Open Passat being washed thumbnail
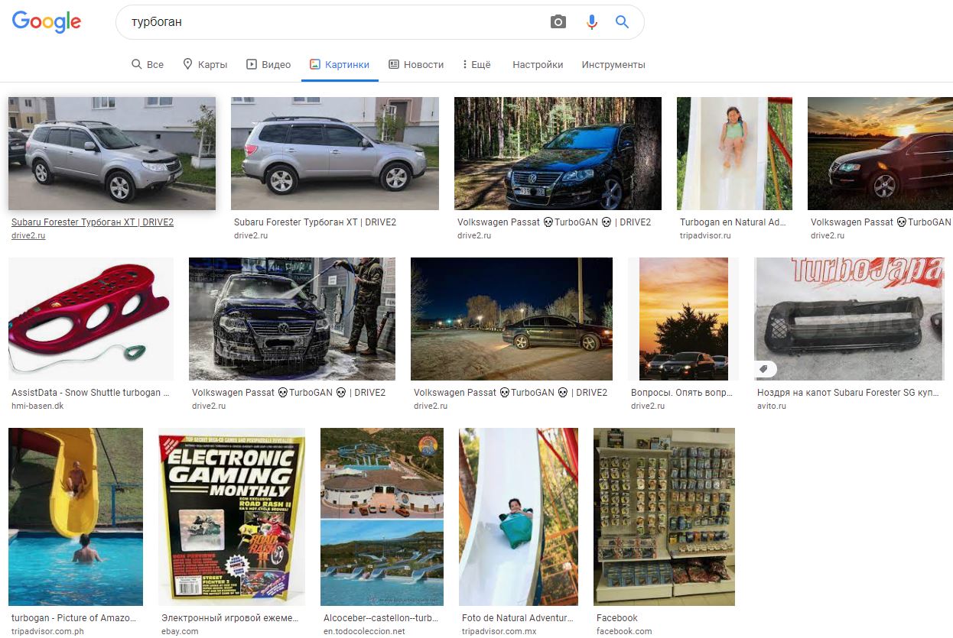 [291, 319]
